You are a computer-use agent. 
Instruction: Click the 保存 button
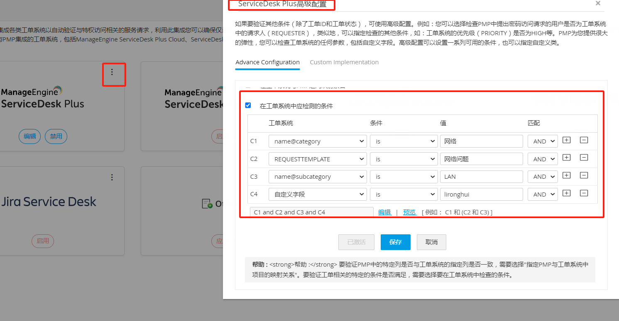(x=395, y=242)
